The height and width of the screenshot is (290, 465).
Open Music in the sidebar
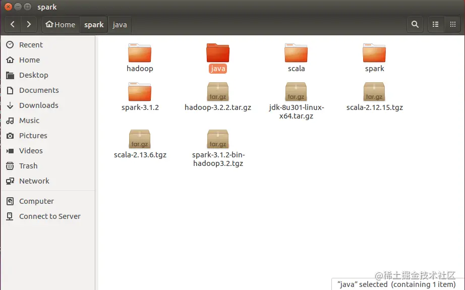[x=47, y=121]
